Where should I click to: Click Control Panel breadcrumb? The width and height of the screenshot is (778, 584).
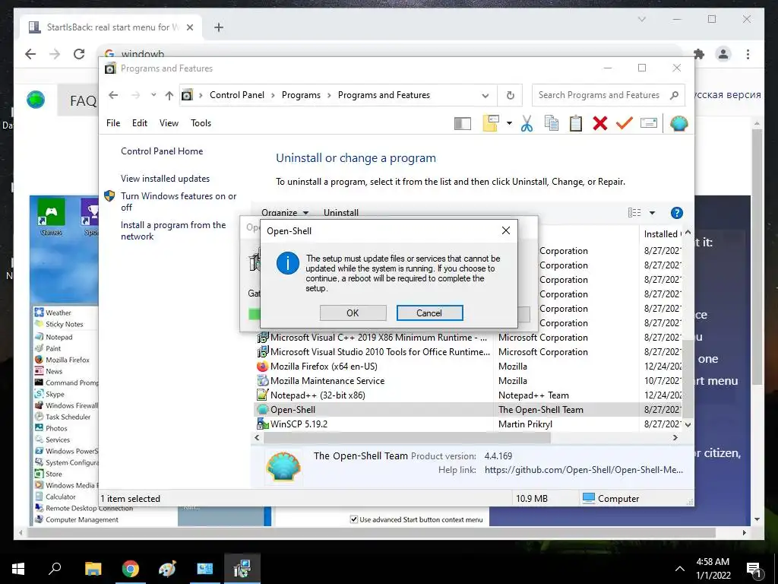237,95
